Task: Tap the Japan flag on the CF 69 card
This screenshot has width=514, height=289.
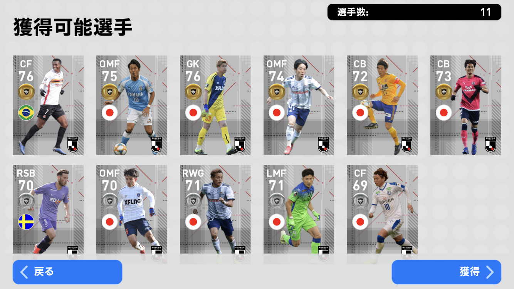Action: 360,222
